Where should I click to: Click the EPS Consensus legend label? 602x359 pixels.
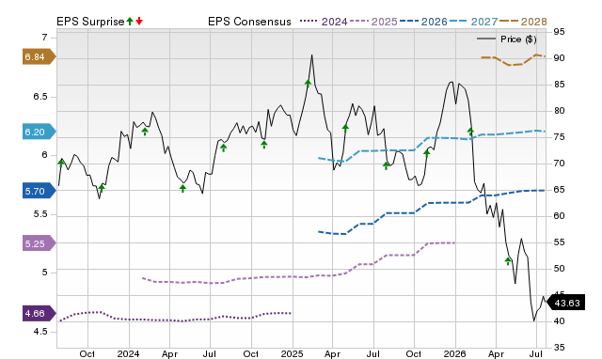[x=249, y=22]
